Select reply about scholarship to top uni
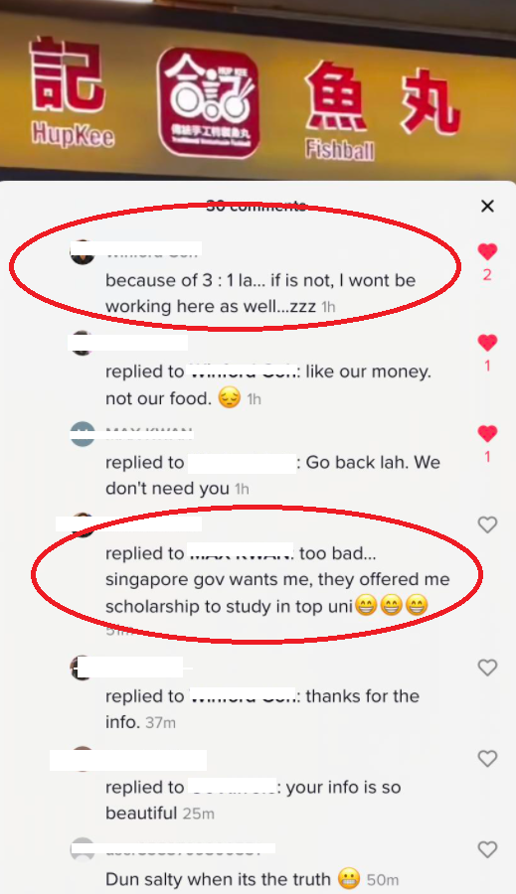 [277, 580]
